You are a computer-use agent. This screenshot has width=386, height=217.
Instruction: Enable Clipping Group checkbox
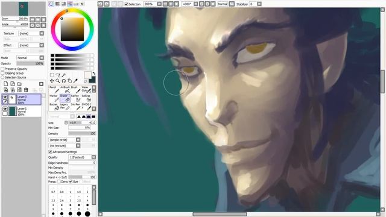click(x=2, y=73)
